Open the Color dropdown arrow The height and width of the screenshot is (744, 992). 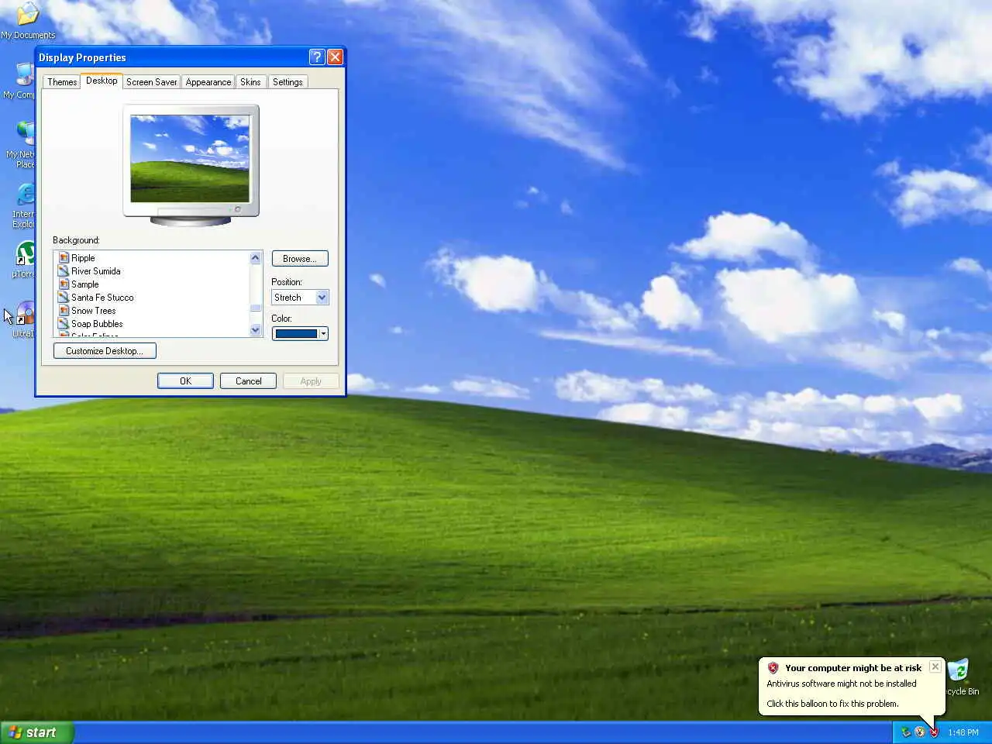click(x=323, y=334)
